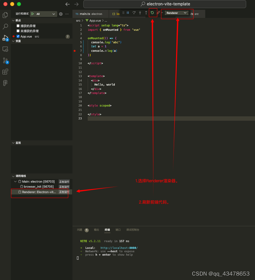The height and width of the screenshot is (280, 255).
Task: Enable uncaught exceptions breakpoint (未捕获的异常)
Action: pos(18,31)
